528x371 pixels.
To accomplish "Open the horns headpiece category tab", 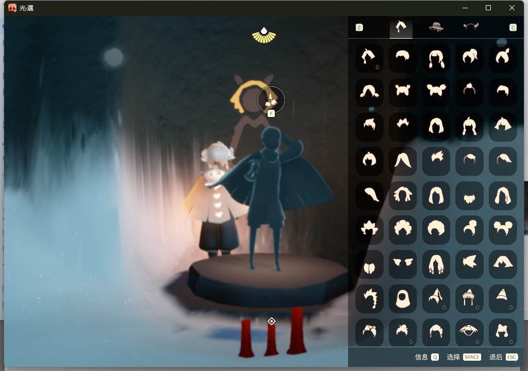I will pyautogui.click(x=471, y=27).
